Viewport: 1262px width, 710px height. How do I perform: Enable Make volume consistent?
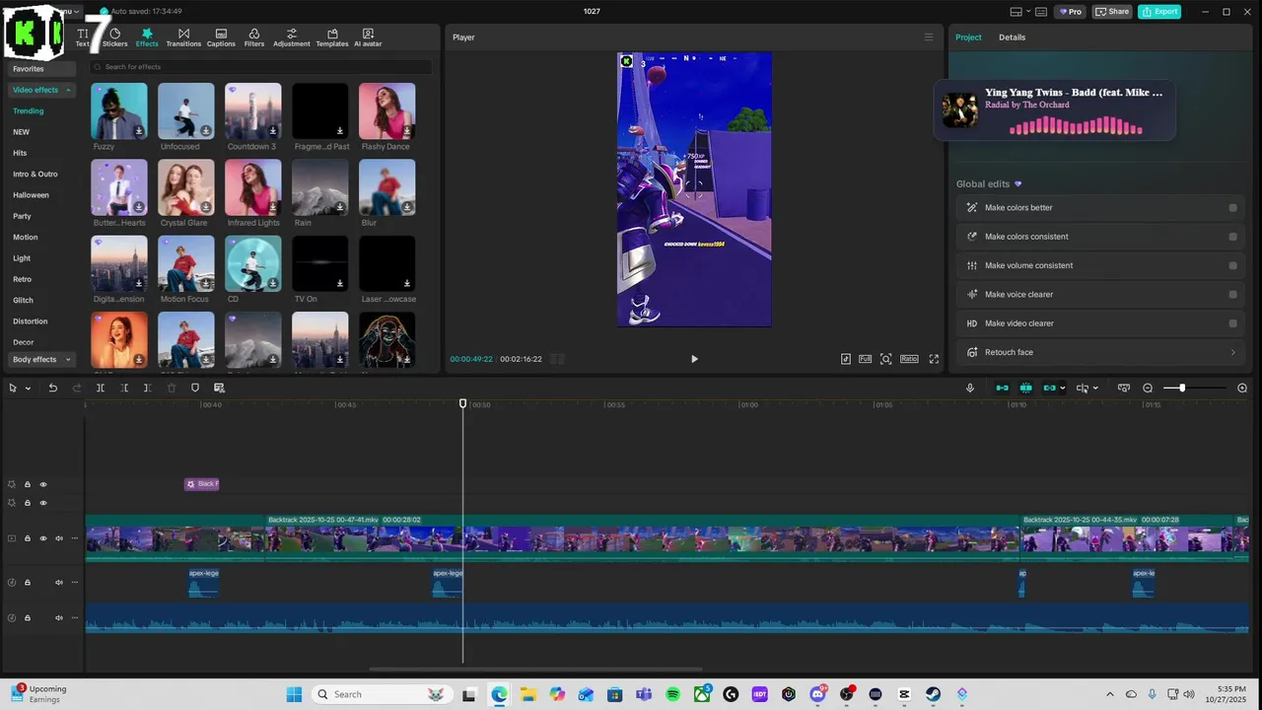(1232, 265)
